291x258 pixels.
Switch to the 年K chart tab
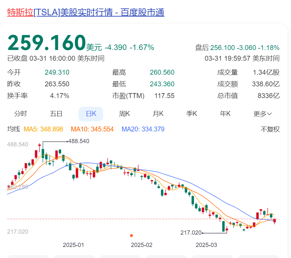click(x=225, y=114)
